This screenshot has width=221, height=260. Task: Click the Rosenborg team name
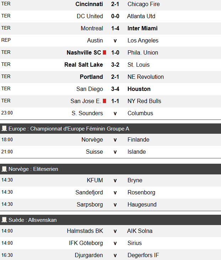pos(141,193)
